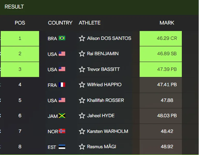Sort results by the MARK column header
Screen dimensions: 199x155
pos(167,23)
